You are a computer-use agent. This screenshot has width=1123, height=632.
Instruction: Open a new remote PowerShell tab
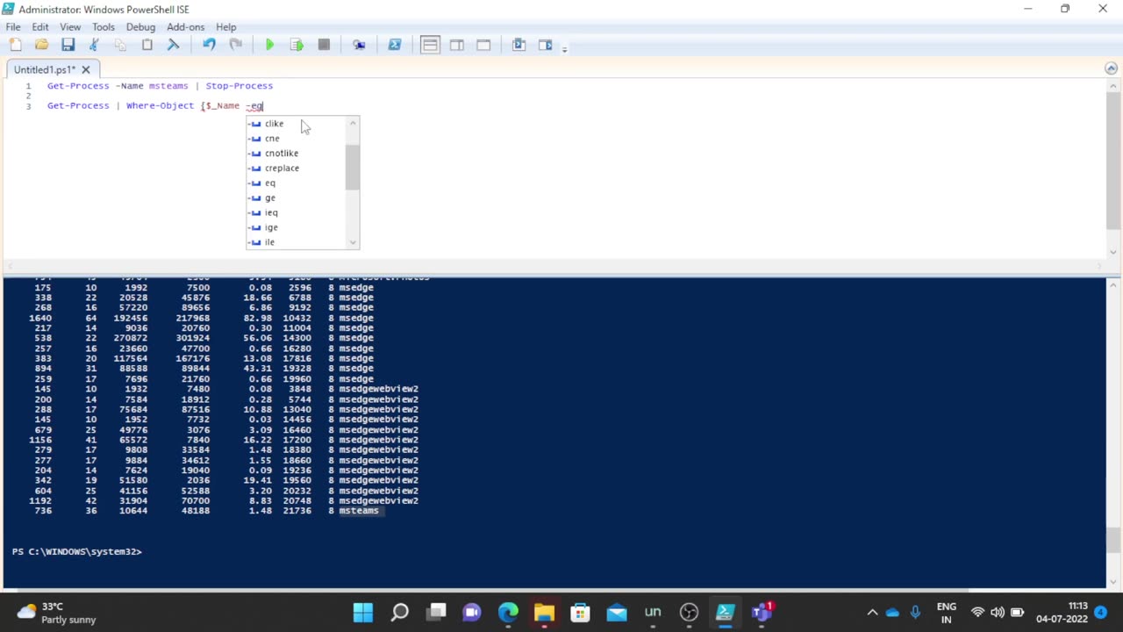359,45
